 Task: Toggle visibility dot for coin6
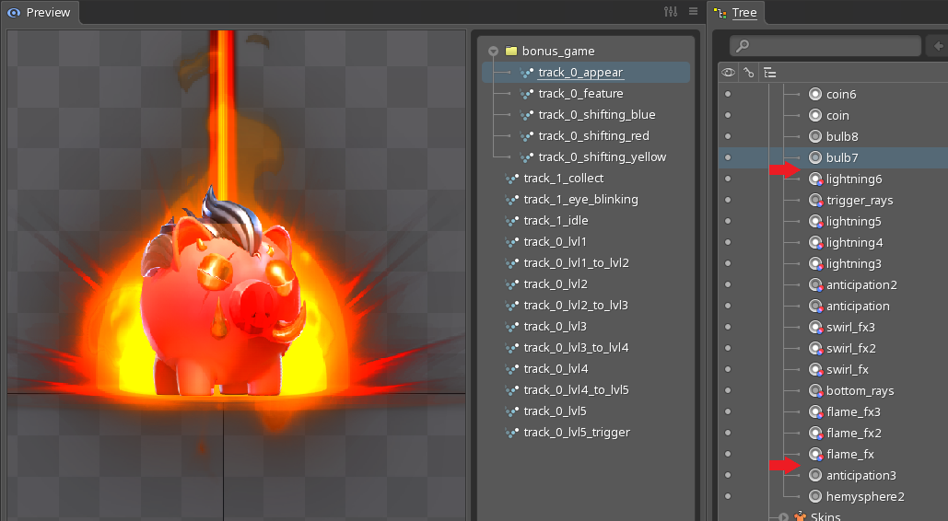point(728,94)
